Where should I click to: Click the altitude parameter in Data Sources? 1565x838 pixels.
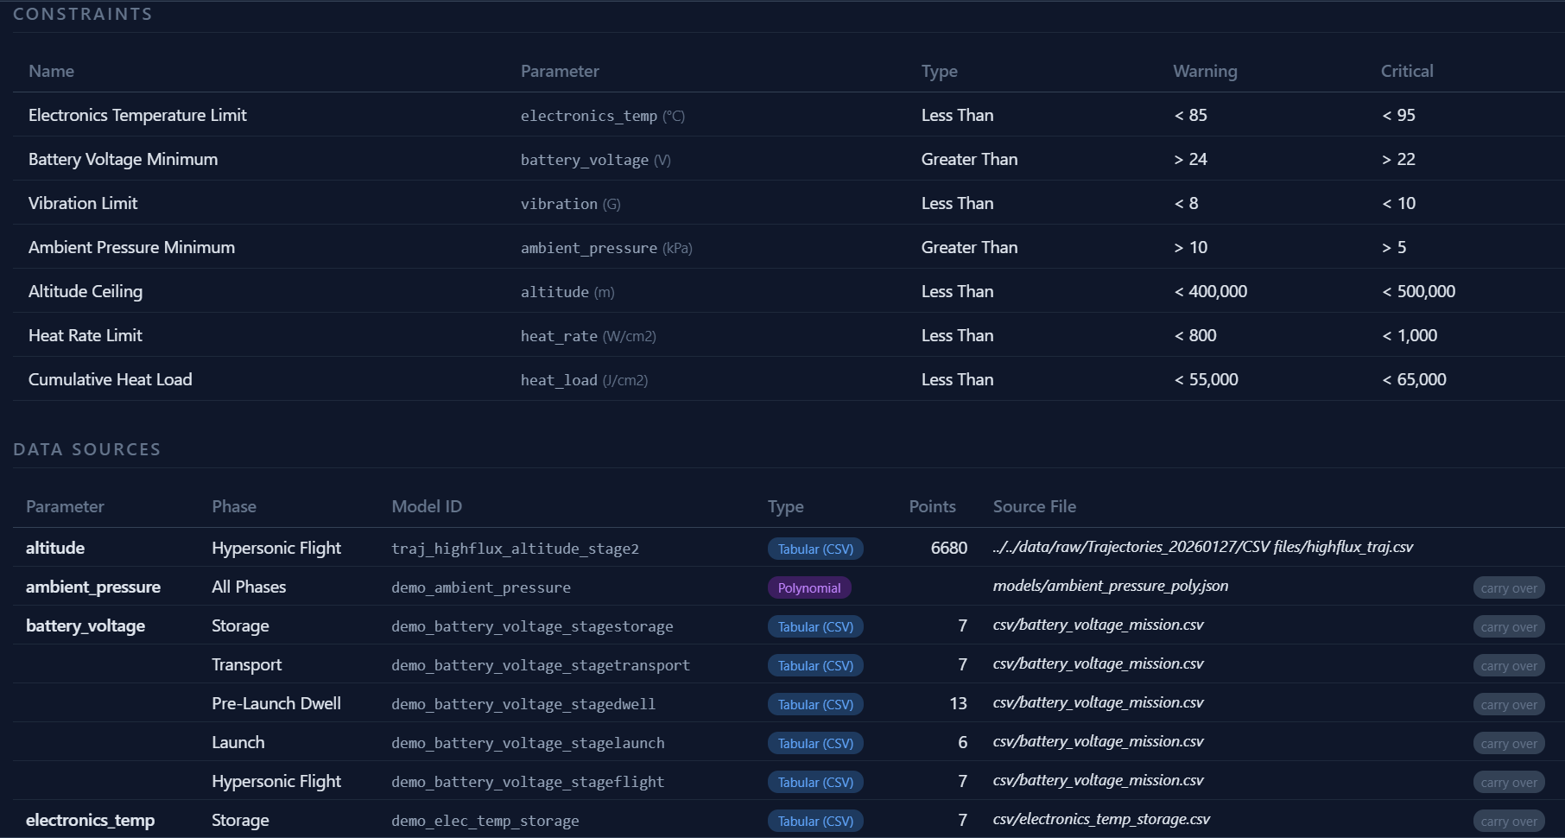(55, 548)
